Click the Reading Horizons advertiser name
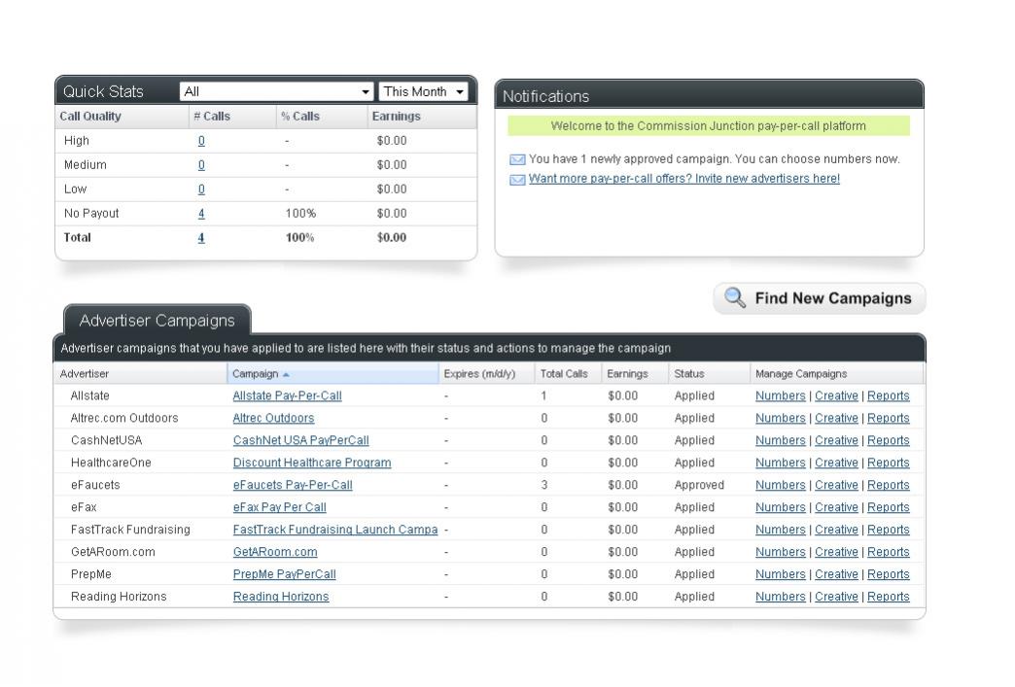This screenshot has width=1015, height=687. click(119, 597)
